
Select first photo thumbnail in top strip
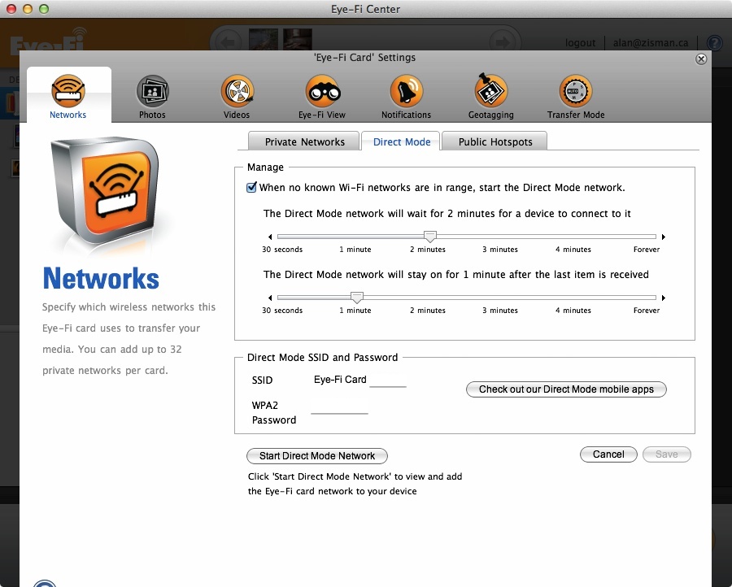click(x=264, y=39)
